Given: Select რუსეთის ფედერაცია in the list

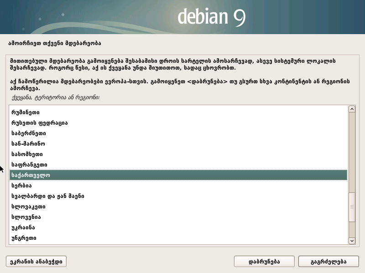Looking at the screenshot, I should click(178, 123).
